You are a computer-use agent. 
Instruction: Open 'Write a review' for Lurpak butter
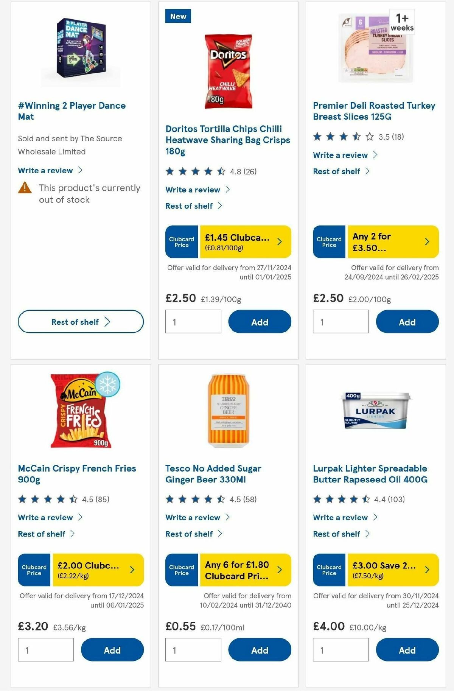pyautogui.click(x=340, y=517)
